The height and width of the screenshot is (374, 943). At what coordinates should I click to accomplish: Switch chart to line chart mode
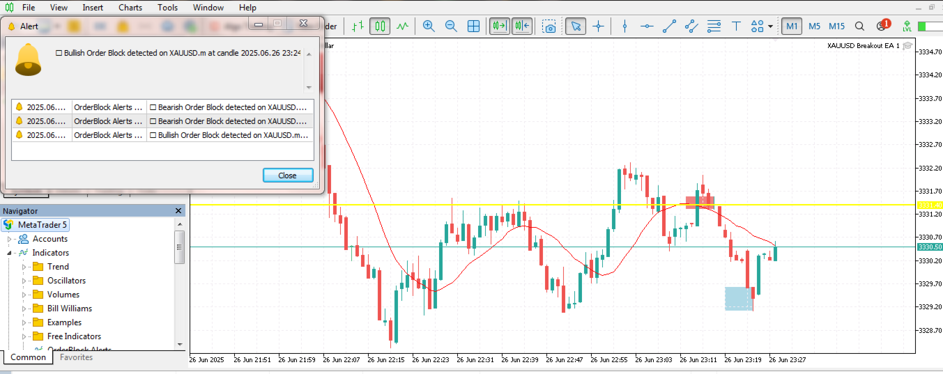[x=402, y=26]
